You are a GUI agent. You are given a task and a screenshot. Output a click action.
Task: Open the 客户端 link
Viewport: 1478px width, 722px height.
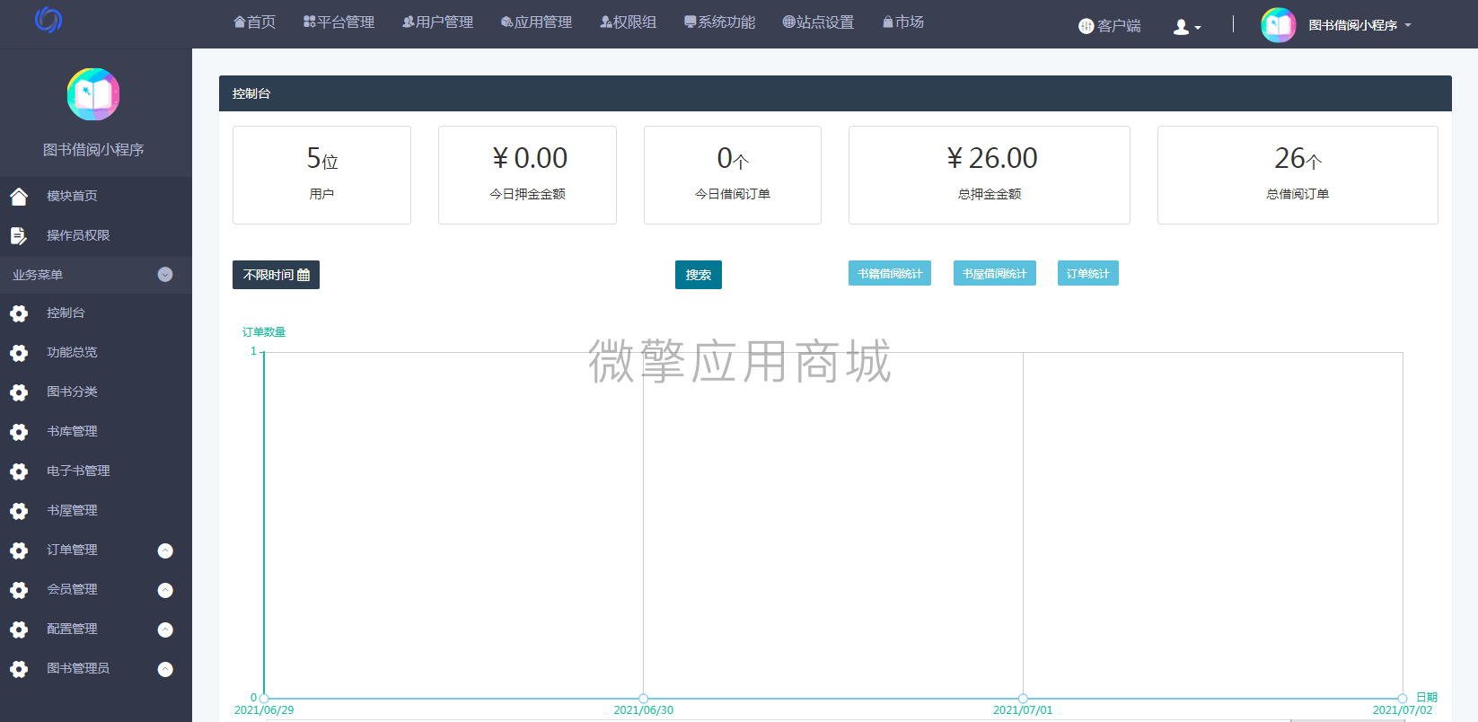(x=1119, y=26)
